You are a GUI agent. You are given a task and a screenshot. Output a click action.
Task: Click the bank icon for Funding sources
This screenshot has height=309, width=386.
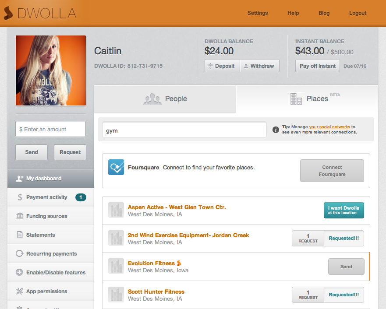(20, 216)
